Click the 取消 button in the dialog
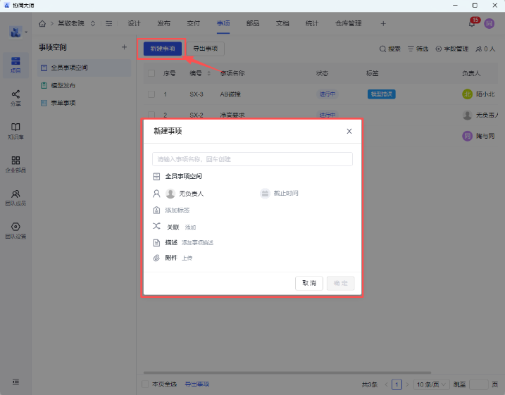Screen dimensions: 505x395 [x=308, y=283]
